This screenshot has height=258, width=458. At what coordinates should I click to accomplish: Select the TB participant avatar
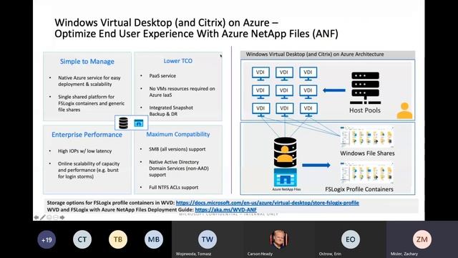[118, 239]
